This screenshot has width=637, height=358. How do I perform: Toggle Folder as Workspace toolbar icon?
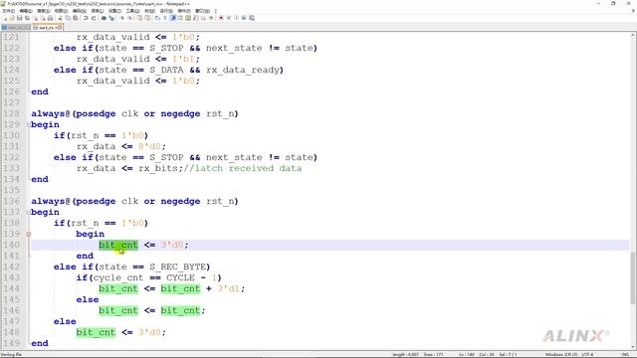(203, 18)
